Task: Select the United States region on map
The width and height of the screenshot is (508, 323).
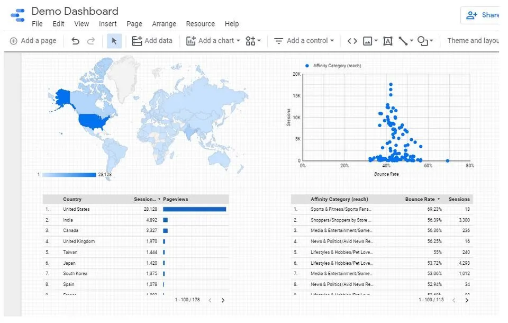Action: [x=92, y=121]
